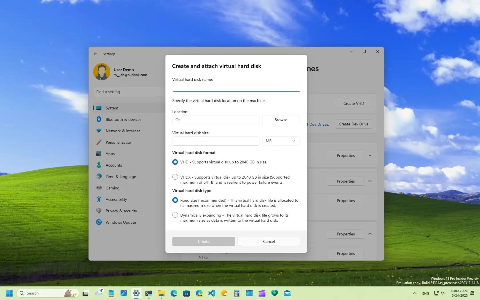
Task: Open the Gaming settings page
Action: [112, 188]
